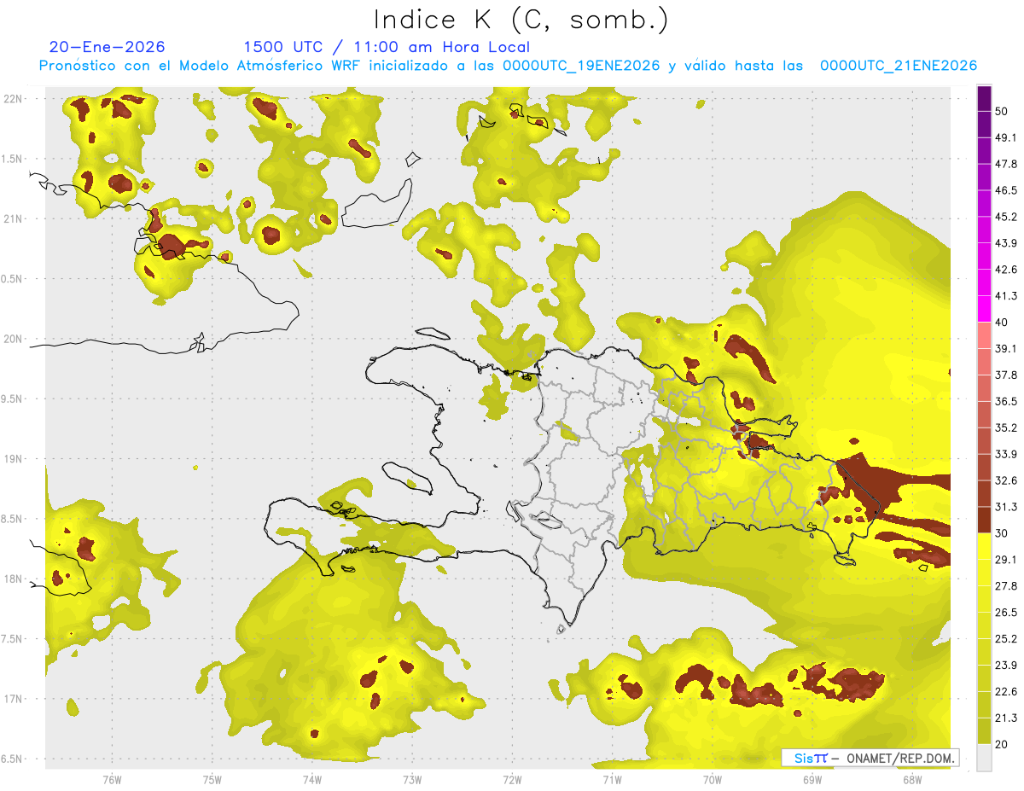This screenshot has height=791, width=1024.
Task: Click colorbar value "40"
Action: 1002,323
